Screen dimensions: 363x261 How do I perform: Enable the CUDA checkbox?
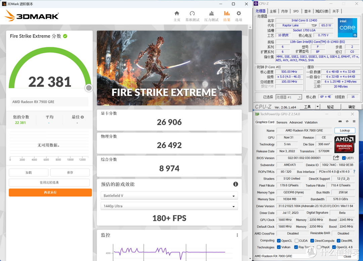[x=296, y=241]
